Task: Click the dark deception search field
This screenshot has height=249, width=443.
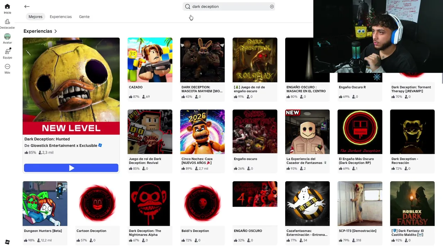Action: point(229,7)
